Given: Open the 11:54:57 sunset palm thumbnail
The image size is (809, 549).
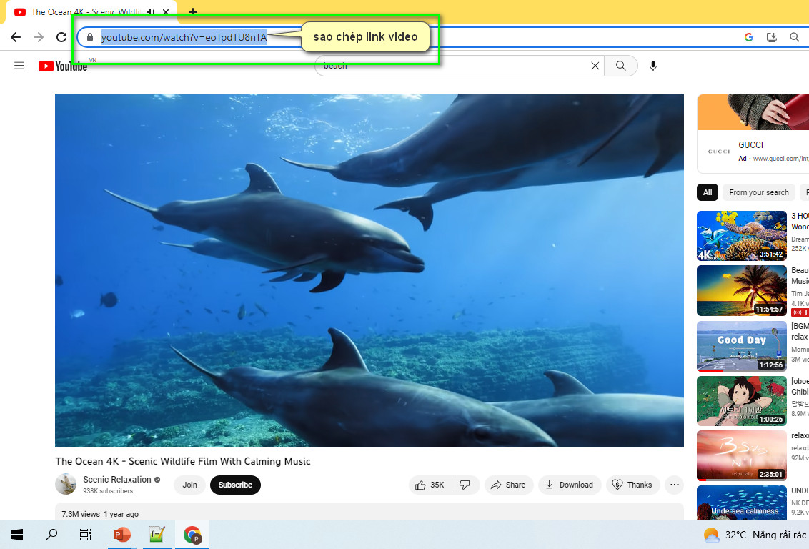Looking at the screenshot, I should pos(741,290).
